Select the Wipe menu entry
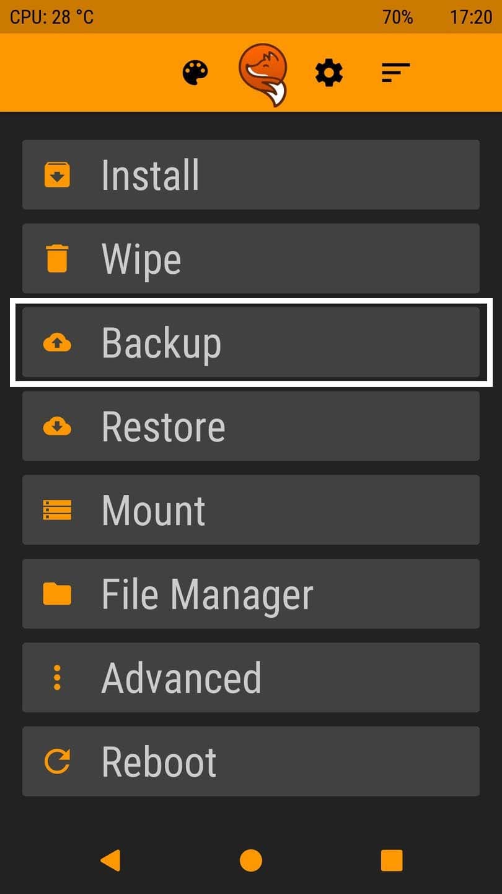Screen dimensions: 502x894 pos(251,258)
